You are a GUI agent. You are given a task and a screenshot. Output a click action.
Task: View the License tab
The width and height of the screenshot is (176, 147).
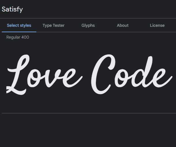[x=157, y=25]
